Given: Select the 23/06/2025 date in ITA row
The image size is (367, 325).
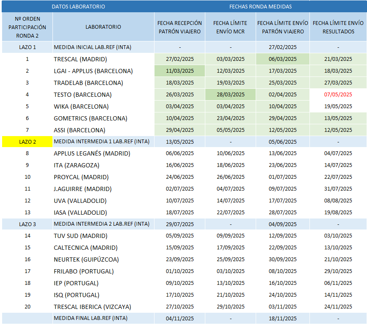Looking at the screenshot, I should tap(283, 165).
